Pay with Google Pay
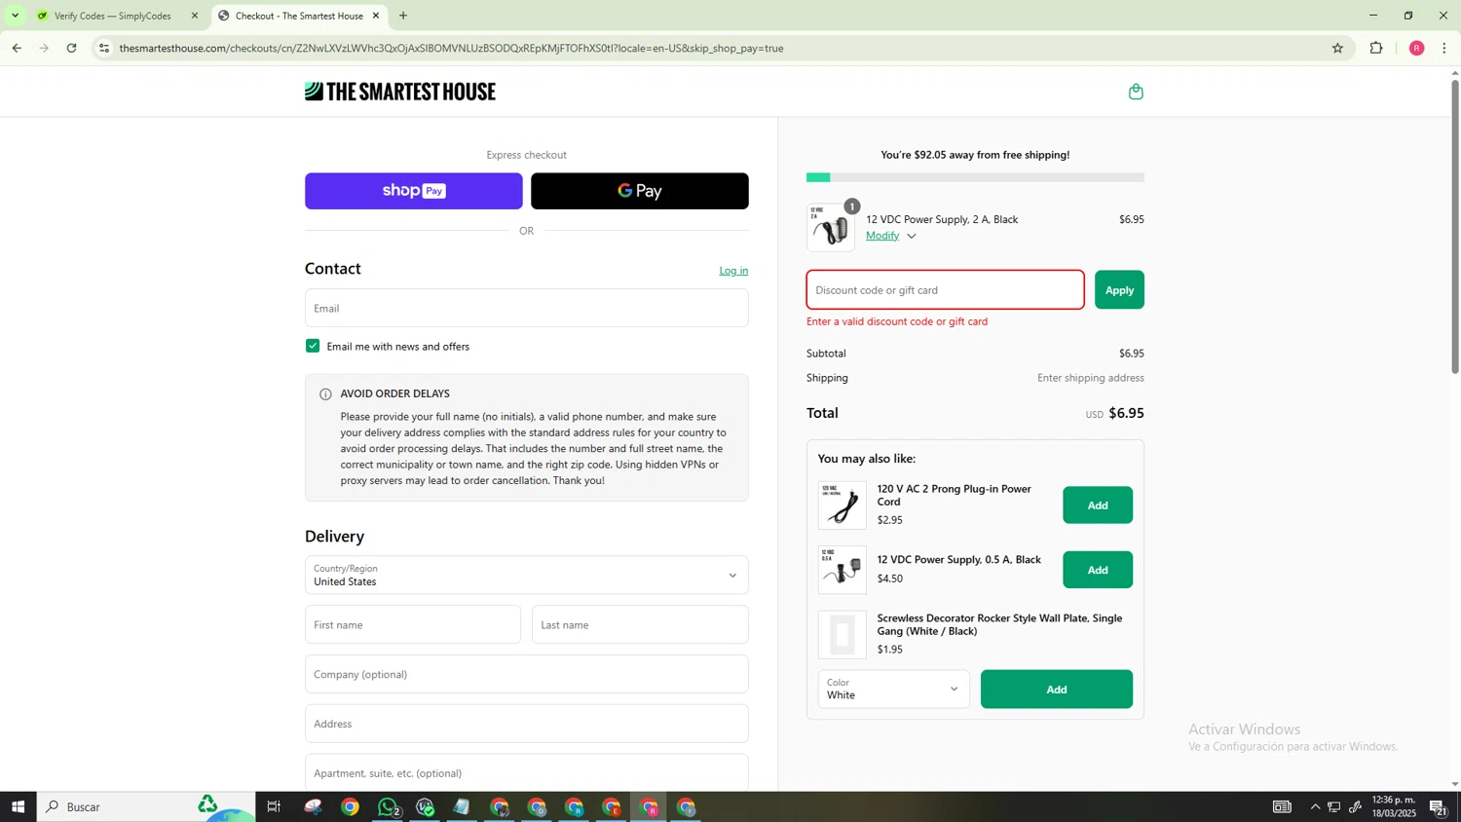This screenshot has height=822, width=1461. [640, 191]
